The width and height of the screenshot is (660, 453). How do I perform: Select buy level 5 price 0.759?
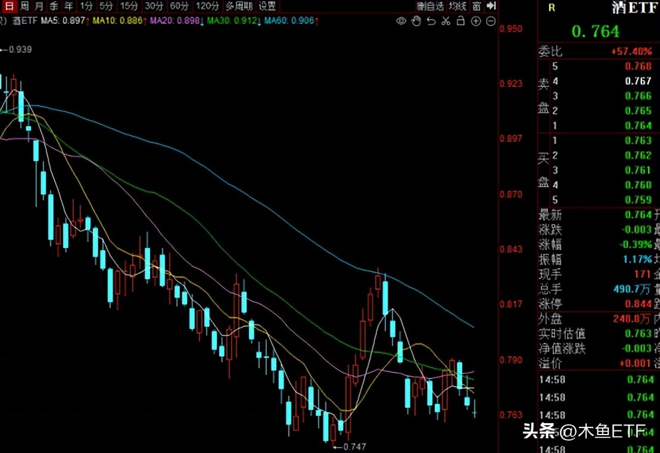(x=638, y=200)
